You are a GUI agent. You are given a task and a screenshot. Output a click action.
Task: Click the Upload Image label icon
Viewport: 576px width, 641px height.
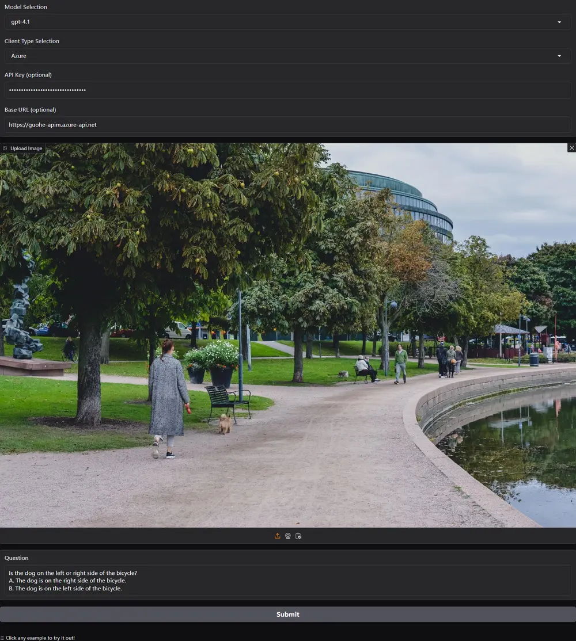click(5, 148)
